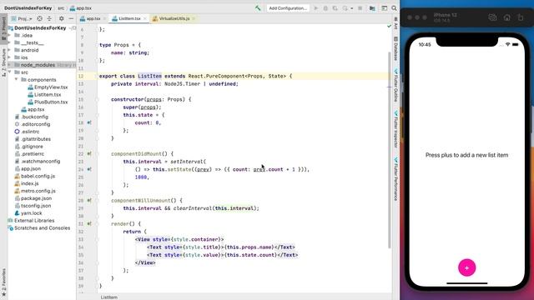Click the Run play icon
Screen dimensions: 534x300
pyautogui.click(x=315, y=7)
